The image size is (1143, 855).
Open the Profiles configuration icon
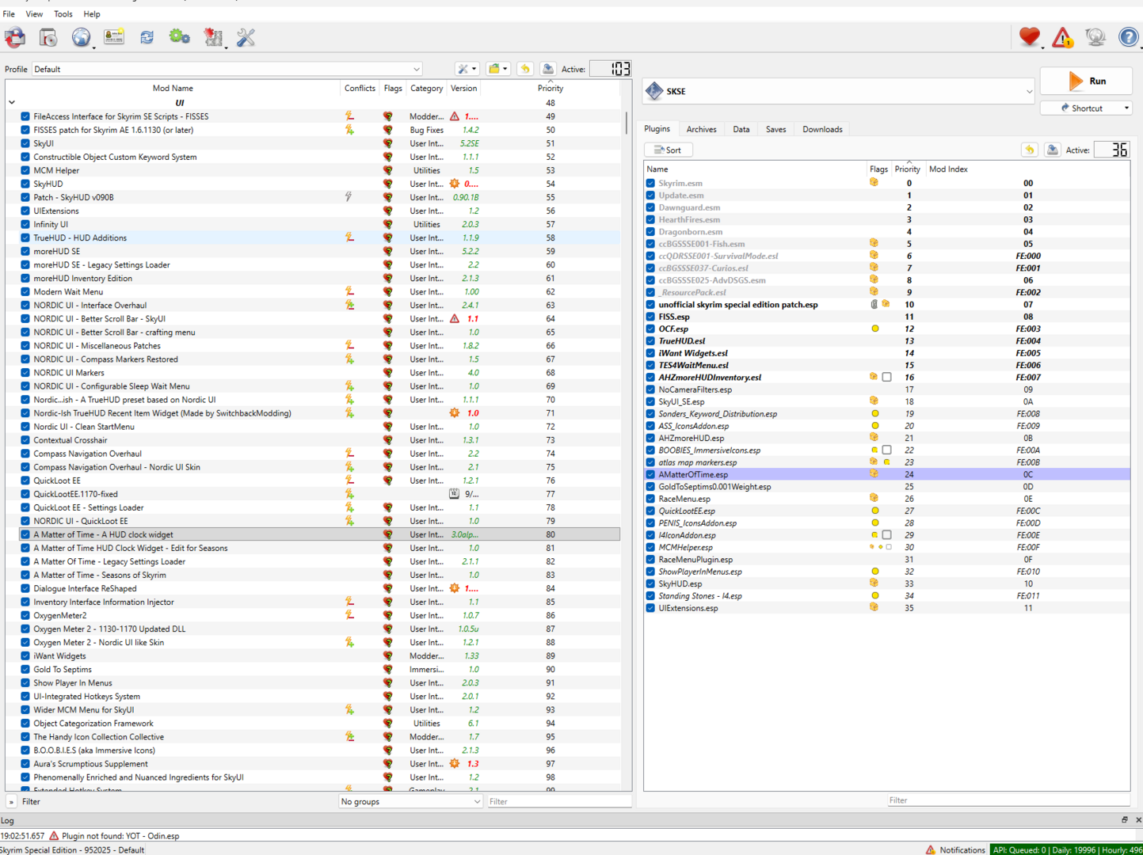pos(114,37)
